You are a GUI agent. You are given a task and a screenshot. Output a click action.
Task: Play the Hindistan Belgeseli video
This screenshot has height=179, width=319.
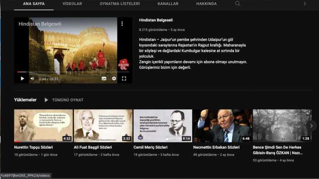pos(22,78)
